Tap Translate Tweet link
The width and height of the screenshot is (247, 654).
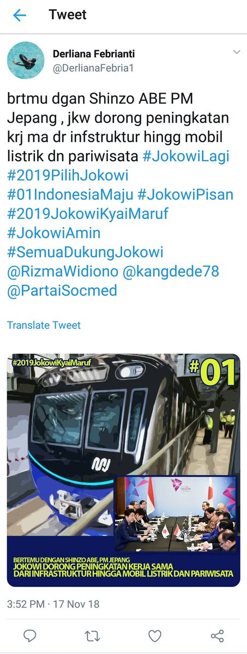click(44, 325)
